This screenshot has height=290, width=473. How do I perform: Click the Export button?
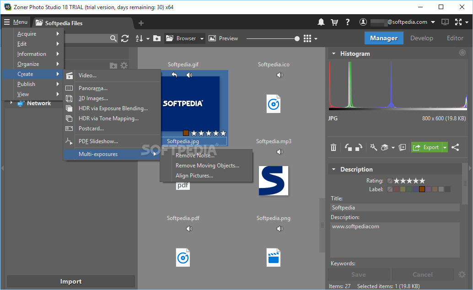[x=426, y=147]
